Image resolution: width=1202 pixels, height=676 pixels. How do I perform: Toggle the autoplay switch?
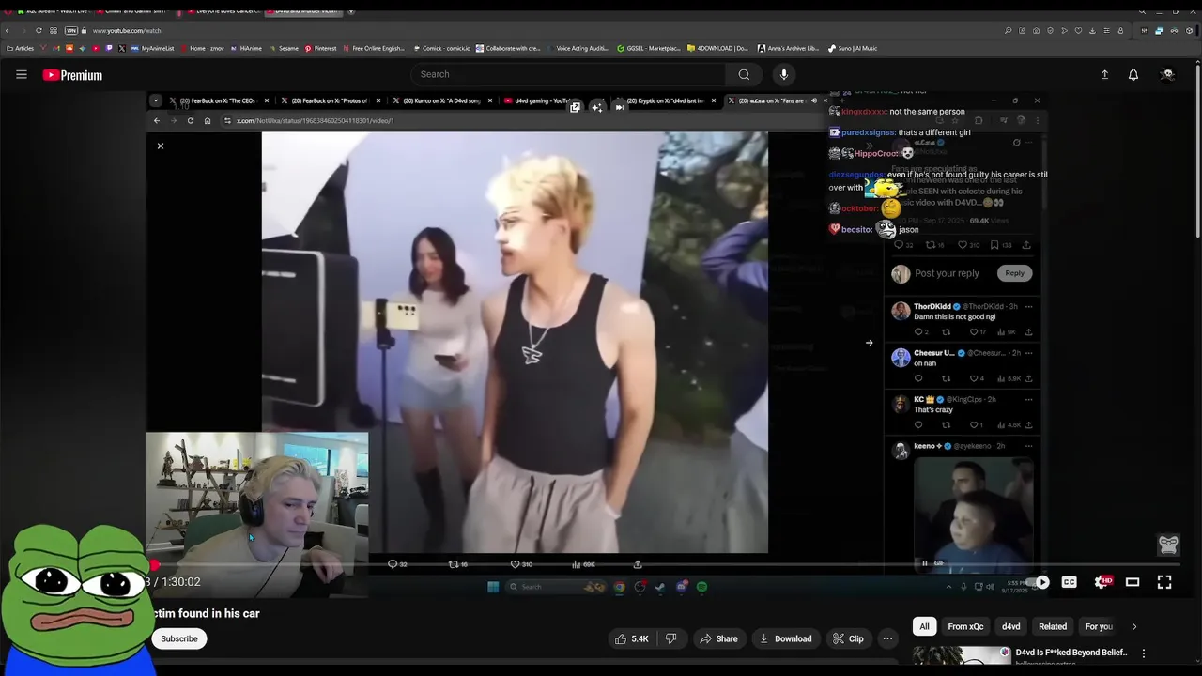1039,582
